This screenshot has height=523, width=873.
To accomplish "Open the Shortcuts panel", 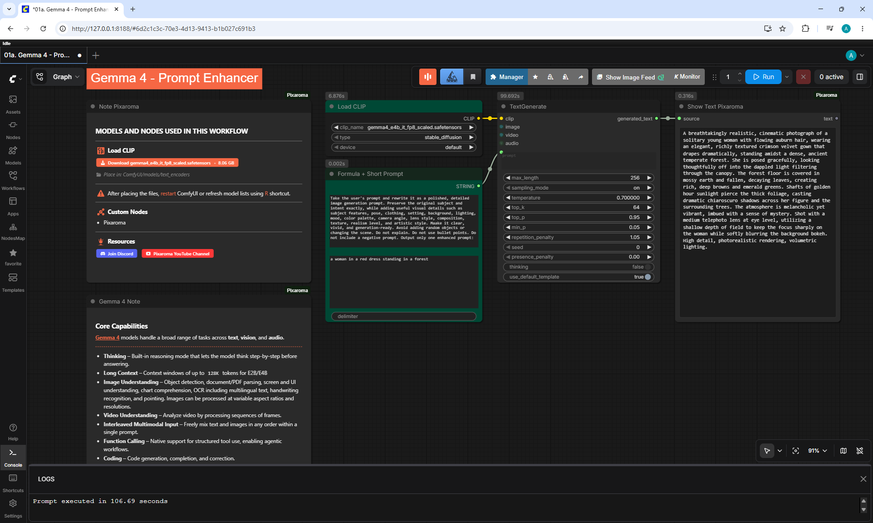I will pyautogui.click(x=13, y=483).
